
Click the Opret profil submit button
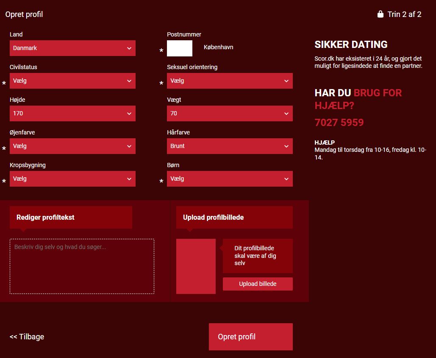250,337
